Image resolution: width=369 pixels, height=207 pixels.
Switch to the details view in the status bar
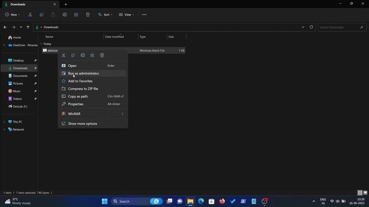pos(360,193)
